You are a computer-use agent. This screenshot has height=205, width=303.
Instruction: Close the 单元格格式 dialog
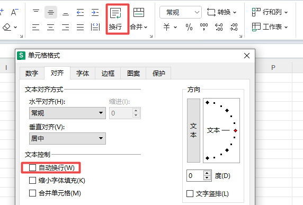[247, 56]
